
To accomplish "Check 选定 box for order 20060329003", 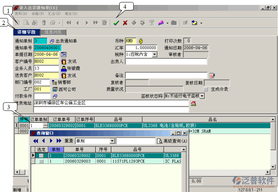I will [x=41, y=161].
